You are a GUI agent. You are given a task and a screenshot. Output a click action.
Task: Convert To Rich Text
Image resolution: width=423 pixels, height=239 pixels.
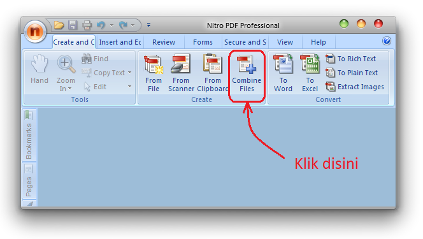coord(351,59)
